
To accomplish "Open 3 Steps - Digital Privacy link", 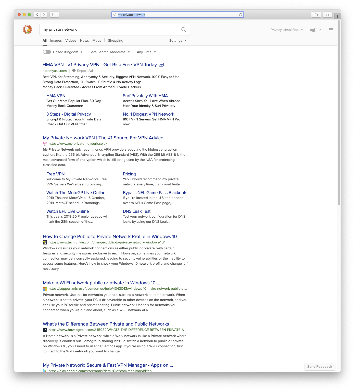I will [x=69, y=114].
